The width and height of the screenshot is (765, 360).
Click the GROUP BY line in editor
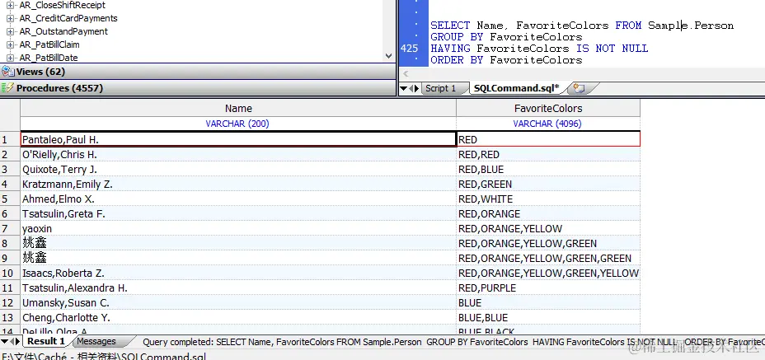506,37
